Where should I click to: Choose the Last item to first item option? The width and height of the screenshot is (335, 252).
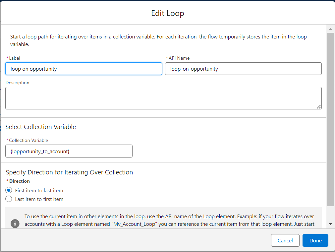[9, 199]
